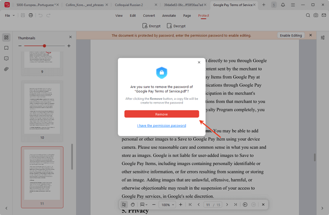Go to previous page
The height and width of the screenshot is (215, 329).
(198, 205)
